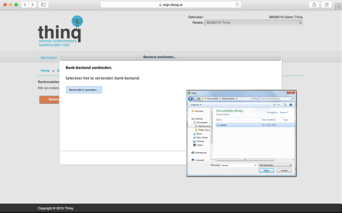This screenshot has height=213, width=342.
Task: Click the forward arrow in Open dialog
Action: coord(195,99)
